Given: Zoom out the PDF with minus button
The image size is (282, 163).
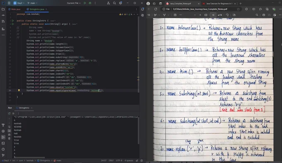Looking at the screenshot, I should pyautogui.click(x=195, y=15).
